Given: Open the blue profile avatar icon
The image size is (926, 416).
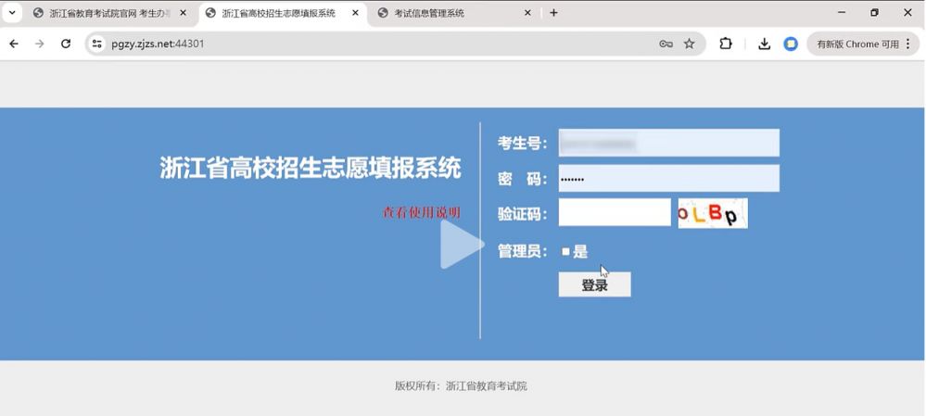Looking at the screenshot, I should pyautogui.click(x=791, y=44).
